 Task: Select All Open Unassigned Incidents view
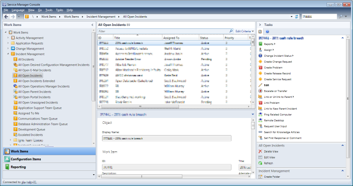pos(38,102)
